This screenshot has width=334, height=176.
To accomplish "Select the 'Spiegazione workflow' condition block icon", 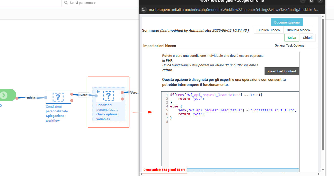I will [x=58, y=97].
